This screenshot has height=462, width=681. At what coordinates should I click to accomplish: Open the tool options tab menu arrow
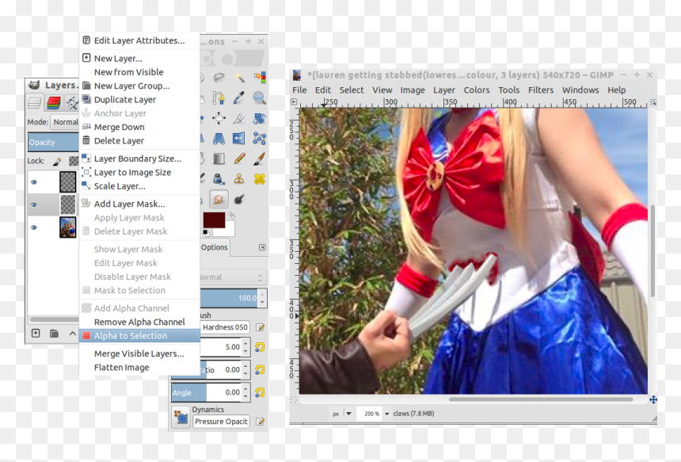(x=262, y=247)
